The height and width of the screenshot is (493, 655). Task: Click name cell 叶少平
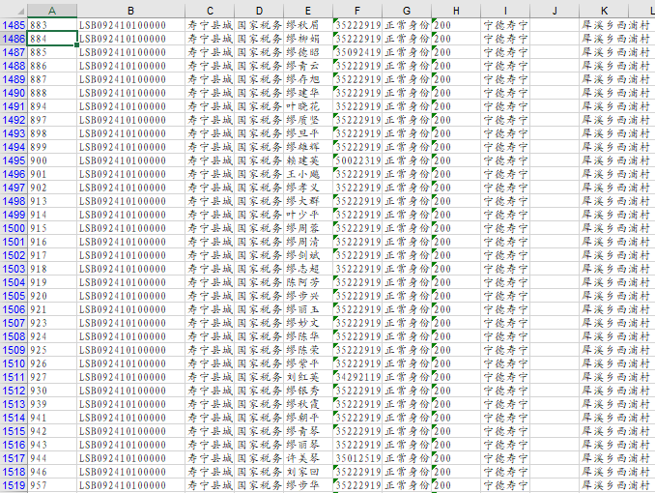[x=308, y=215]
